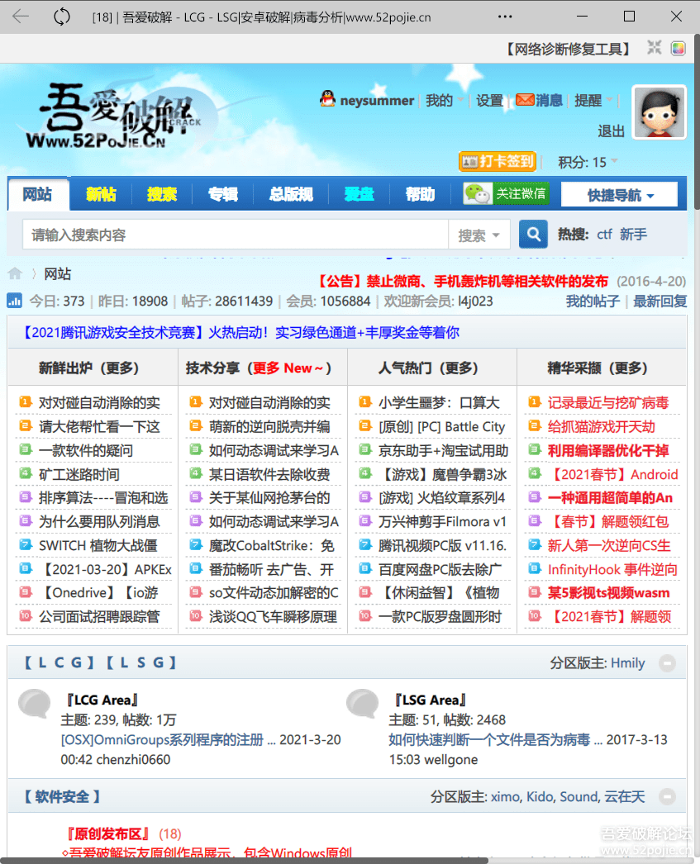Click inside the search input field

[x=231, y=234]
